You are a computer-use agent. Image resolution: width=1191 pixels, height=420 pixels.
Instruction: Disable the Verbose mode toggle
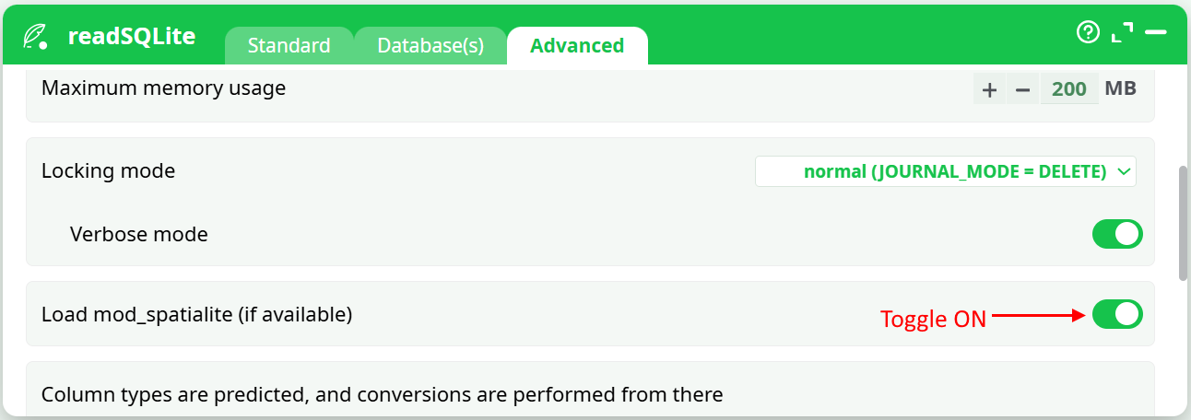[x=1117, y=234]
